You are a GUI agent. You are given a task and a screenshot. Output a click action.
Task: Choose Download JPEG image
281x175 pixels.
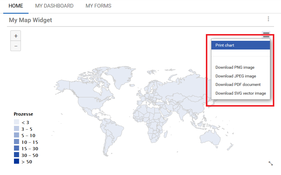pyautogui.click(x=236, y=76)
